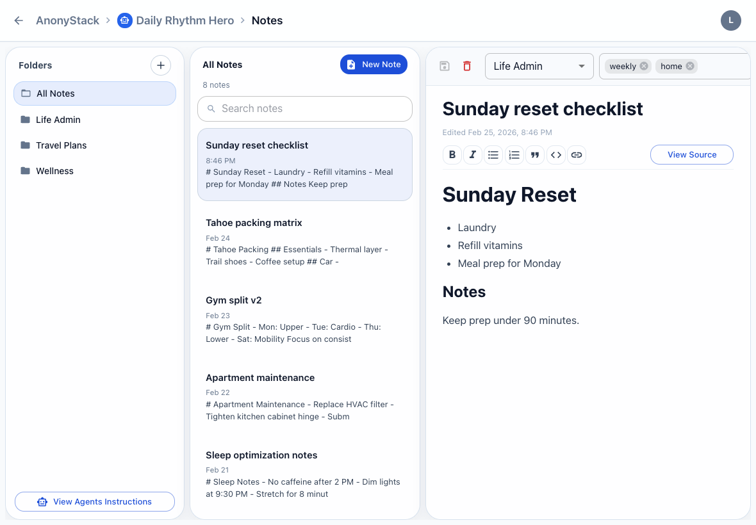The height and width of the screenshot is (525, 756).
Task: Apply italic formatting
Action: tap(473, 155)
